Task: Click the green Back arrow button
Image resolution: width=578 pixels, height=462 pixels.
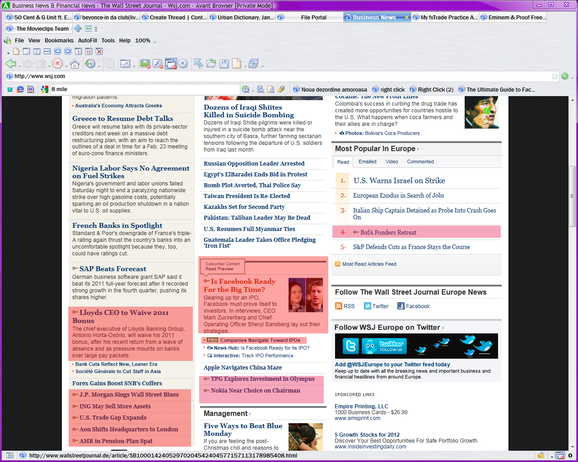Action: click(x=10, y=64)
